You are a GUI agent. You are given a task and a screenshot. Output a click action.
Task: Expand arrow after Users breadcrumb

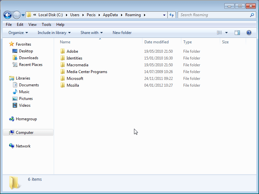tap(83, 15)
